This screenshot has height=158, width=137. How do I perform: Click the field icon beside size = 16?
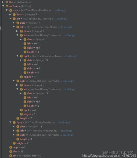pos(11,152)
